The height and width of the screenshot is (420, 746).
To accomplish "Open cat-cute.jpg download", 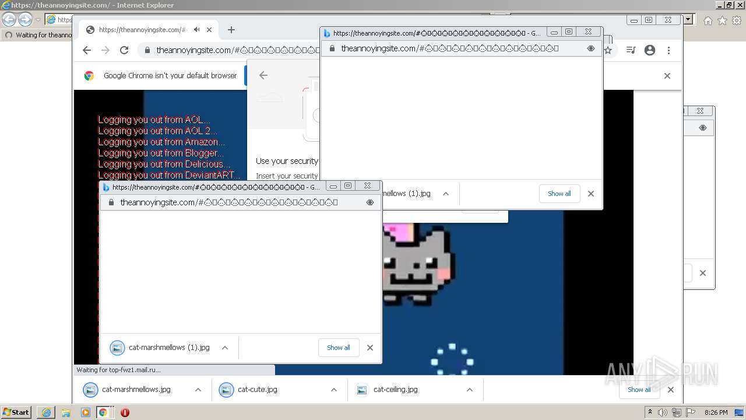I will click(249, 390).
